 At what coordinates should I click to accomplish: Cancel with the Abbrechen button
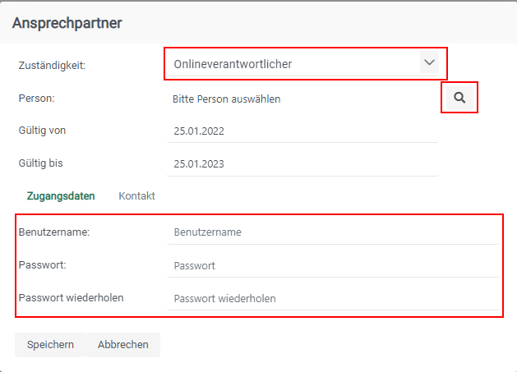pyautogui.click(x=122, y=345)
